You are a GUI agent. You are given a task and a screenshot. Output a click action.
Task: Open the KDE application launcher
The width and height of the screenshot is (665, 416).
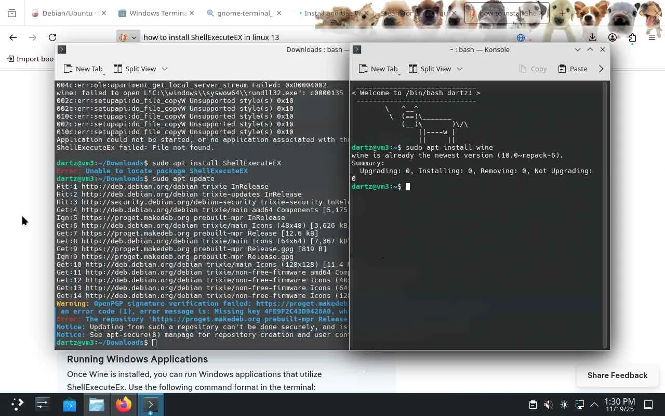(17, 404)
